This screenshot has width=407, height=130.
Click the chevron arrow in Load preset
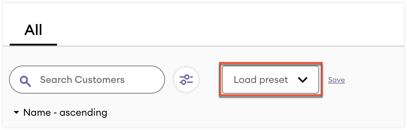click(x=302, y=80)
